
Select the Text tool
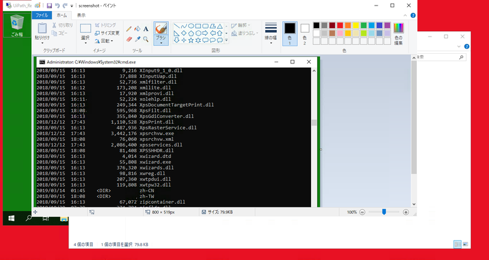145,29
